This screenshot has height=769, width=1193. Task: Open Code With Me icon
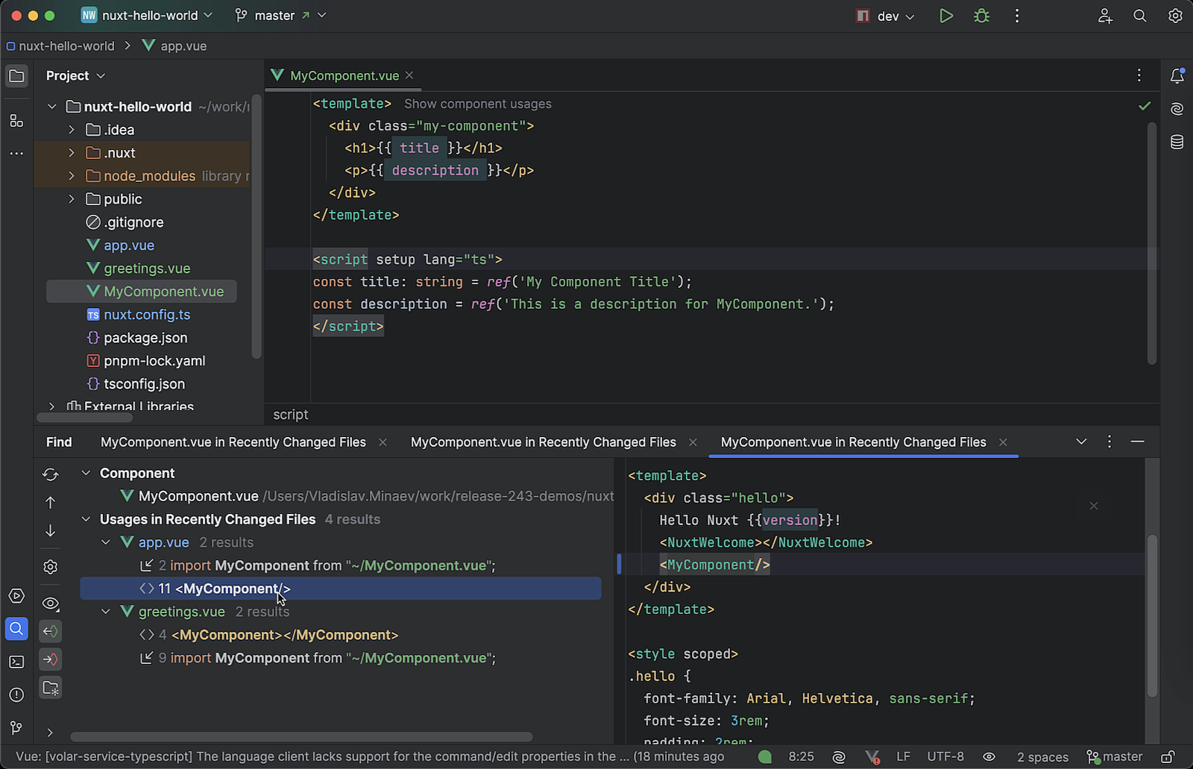pyautogui.click(x=1105, y=16)
